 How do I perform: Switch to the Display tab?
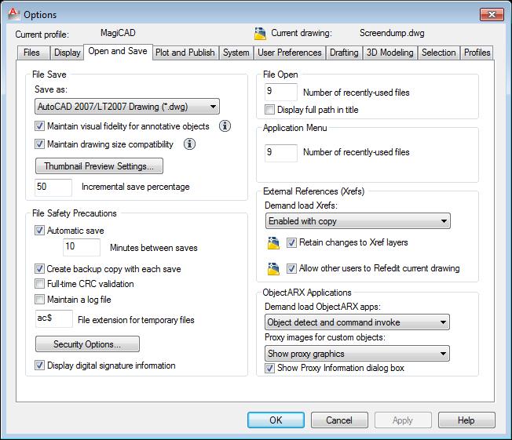click(68, 53)
